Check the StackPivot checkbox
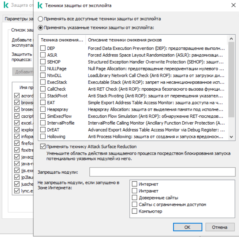Screen dimensions: 239x237 coord(43,96)
